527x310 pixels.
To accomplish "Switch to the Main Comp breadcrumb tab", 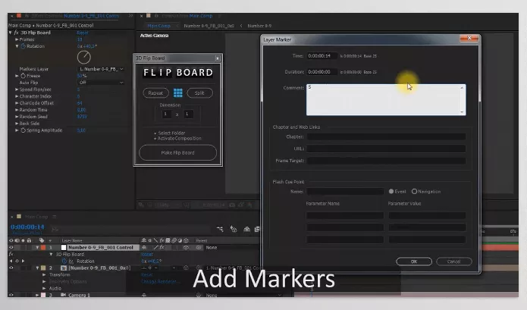I will point(158,26).
